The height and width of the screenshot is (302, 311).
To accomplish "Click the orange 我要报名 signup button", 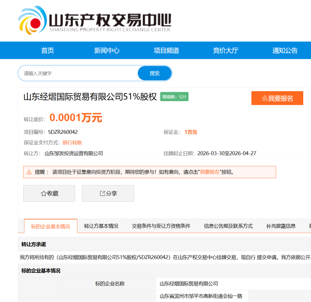I will pyautogui.click(x=277, y=98).
